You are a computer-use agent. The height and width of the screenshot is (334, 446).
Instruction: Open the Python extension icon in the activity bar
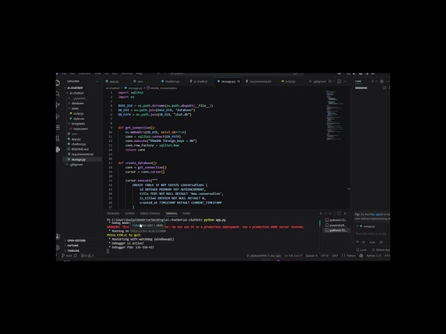58,150
